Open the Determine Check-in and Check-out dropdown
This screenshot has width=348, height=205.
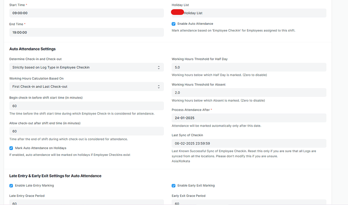click(x=87, y=67)
